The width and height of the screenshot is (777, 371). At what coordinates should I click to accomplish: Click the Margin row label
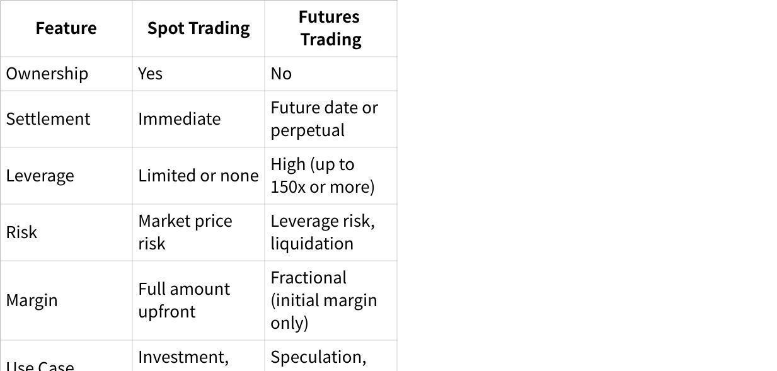pos(32,300)
